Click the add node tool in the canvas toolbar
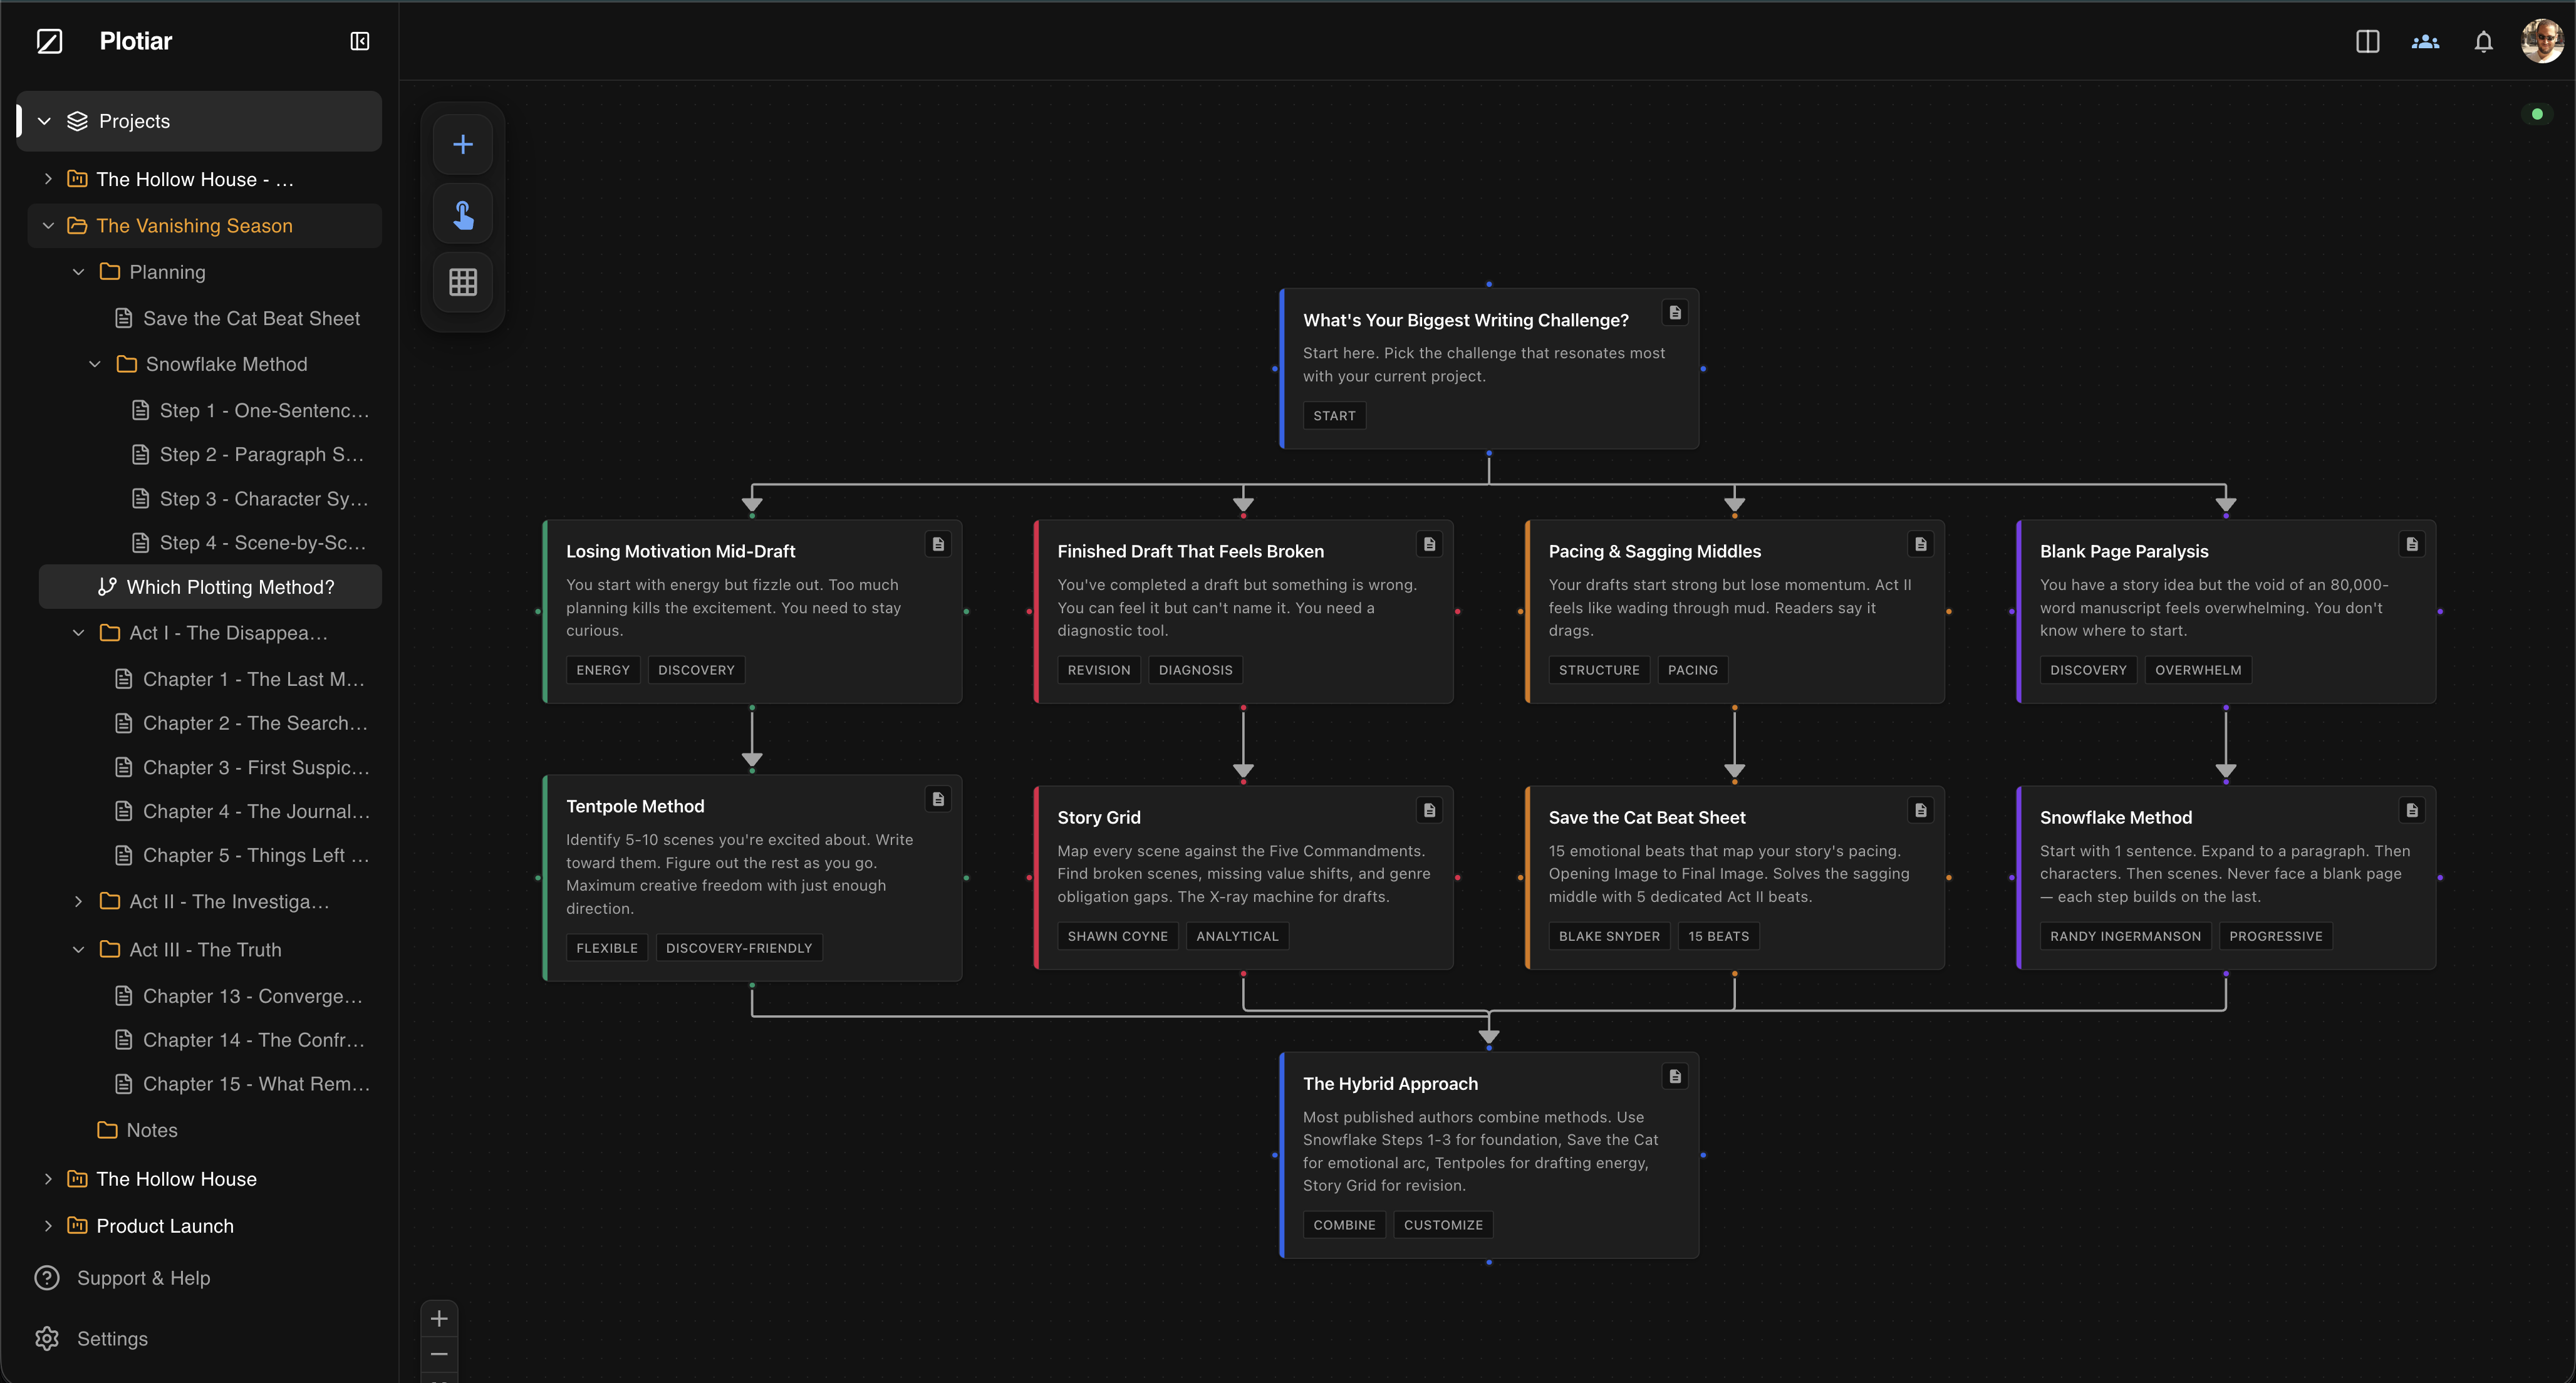2576x1383 pixels. coord(462,143)
